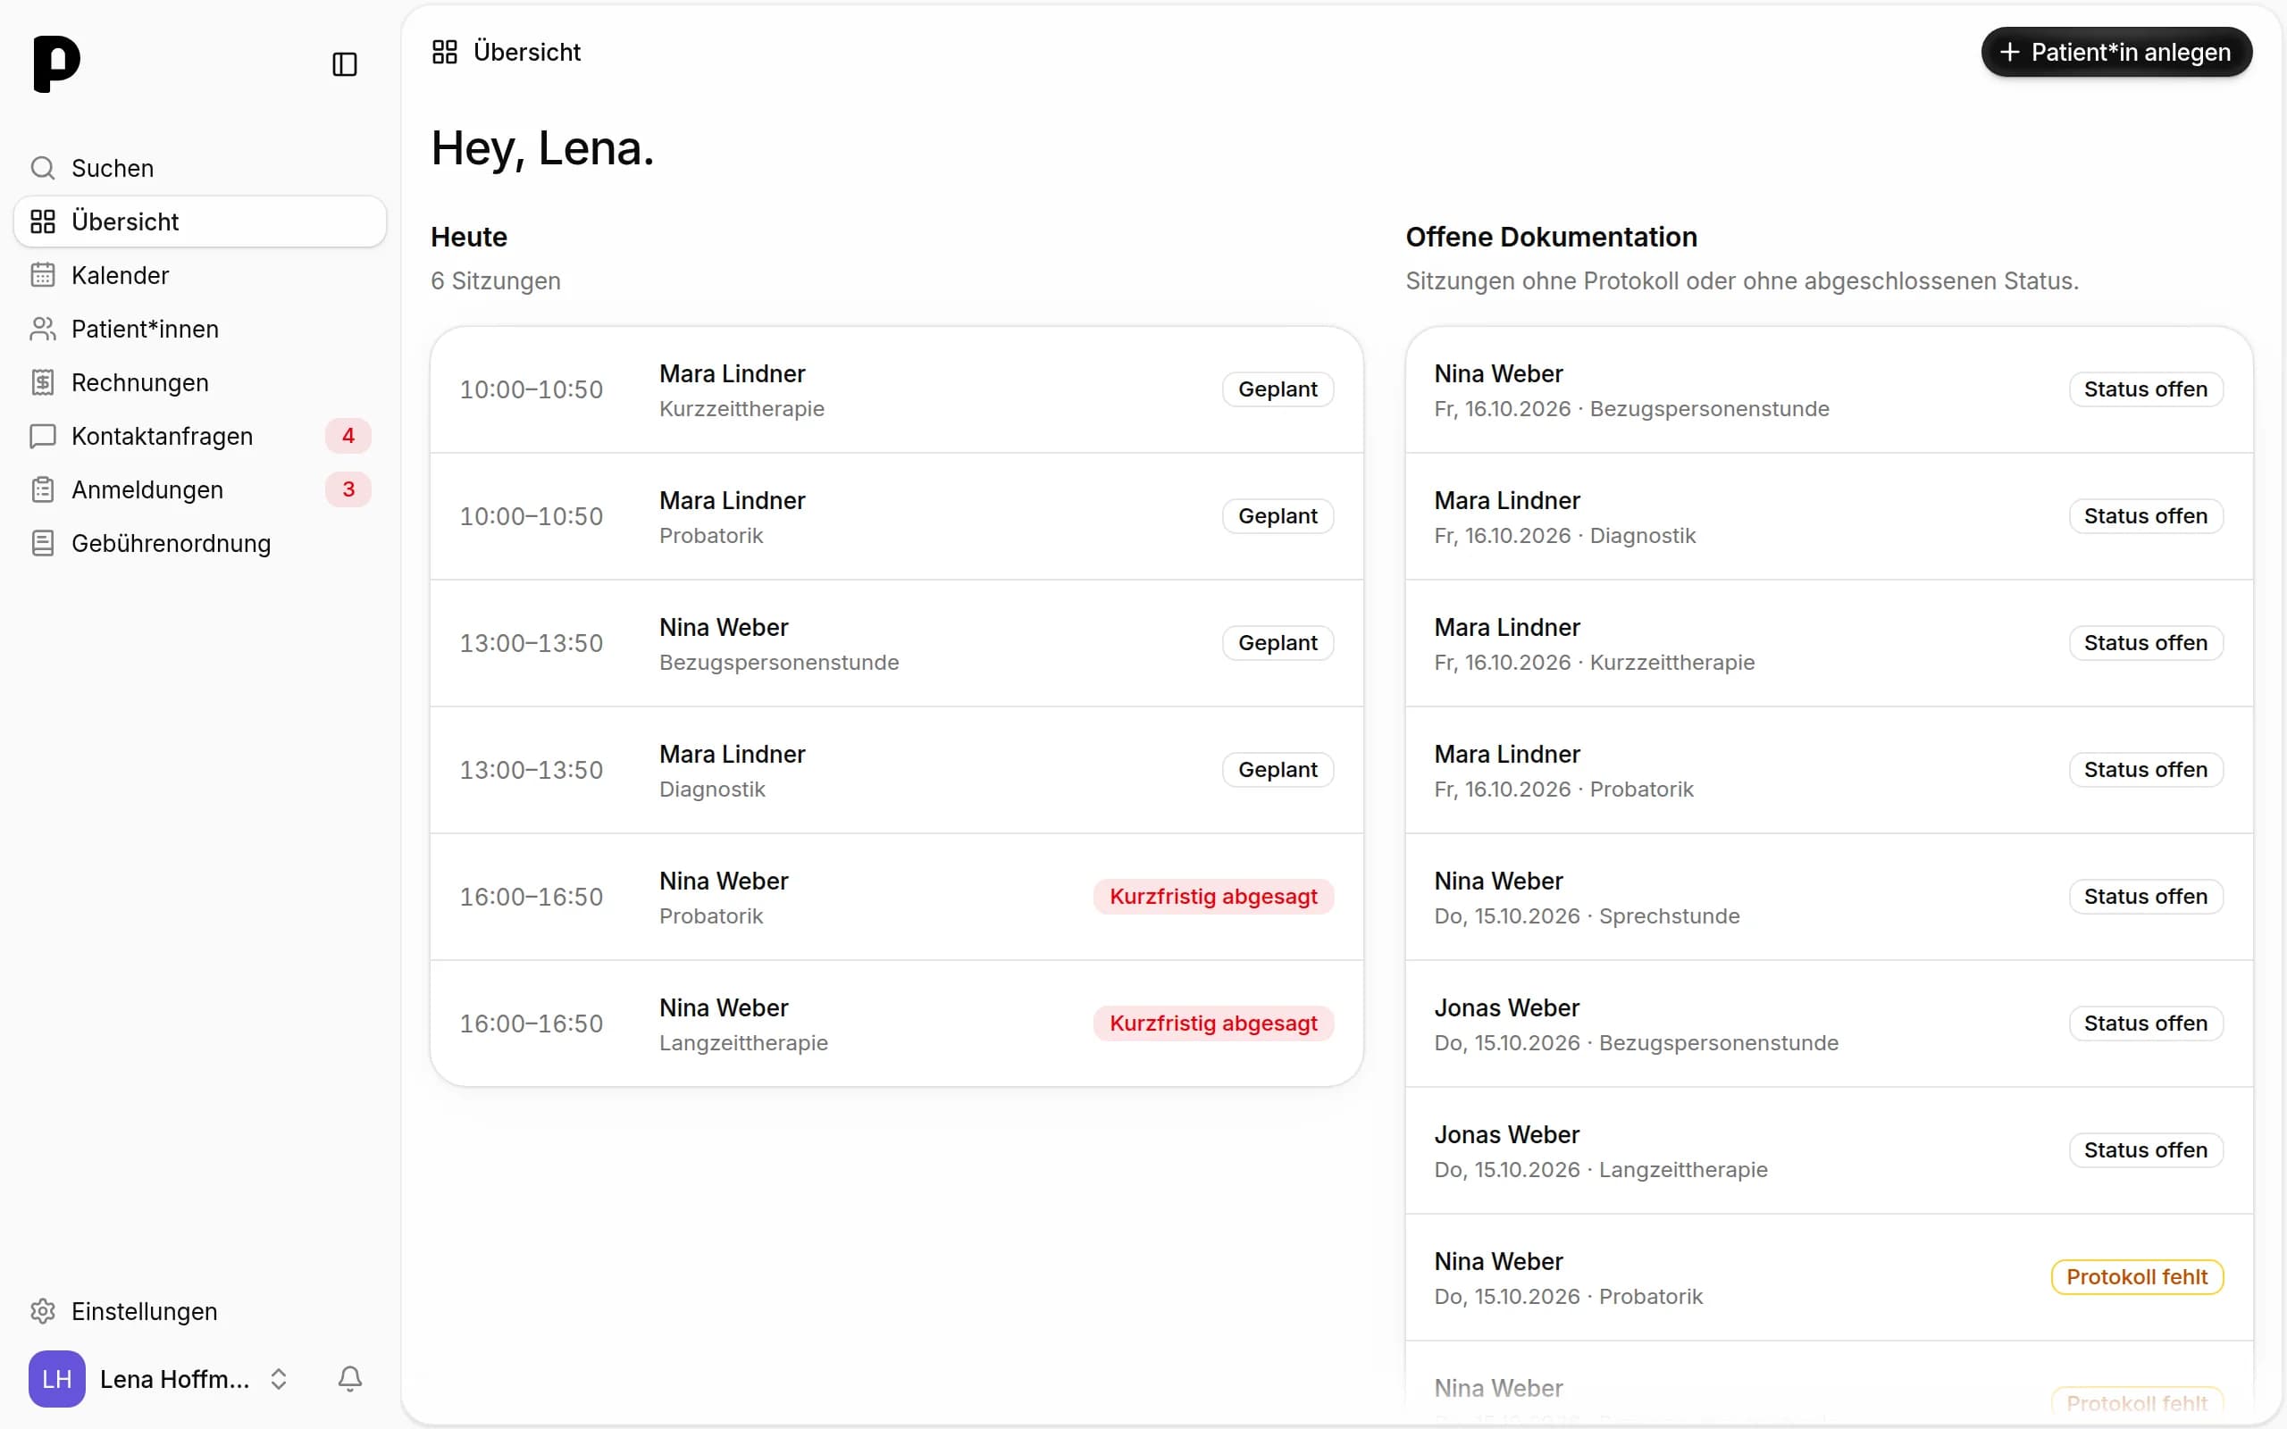Image resolution: width=2287 pixels, height=1429 pixels.
Task: Open Anmeldungen with 3 badge
Action: [199, 489]
